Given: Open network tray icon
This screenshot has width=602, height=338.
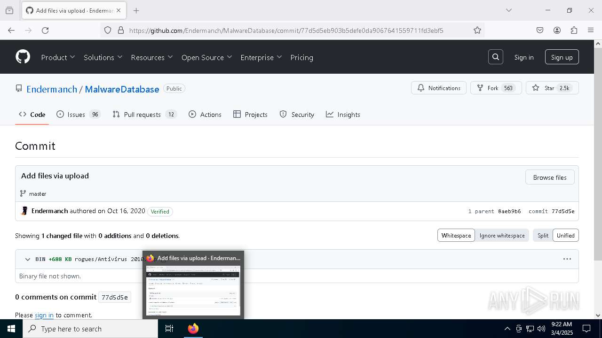Looking at the screenshot, I should [x=530, y=329].
